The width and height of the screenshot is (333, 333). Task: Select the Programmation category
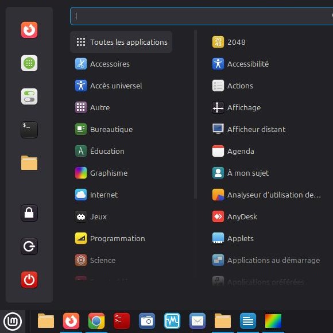tap(121, 238)
